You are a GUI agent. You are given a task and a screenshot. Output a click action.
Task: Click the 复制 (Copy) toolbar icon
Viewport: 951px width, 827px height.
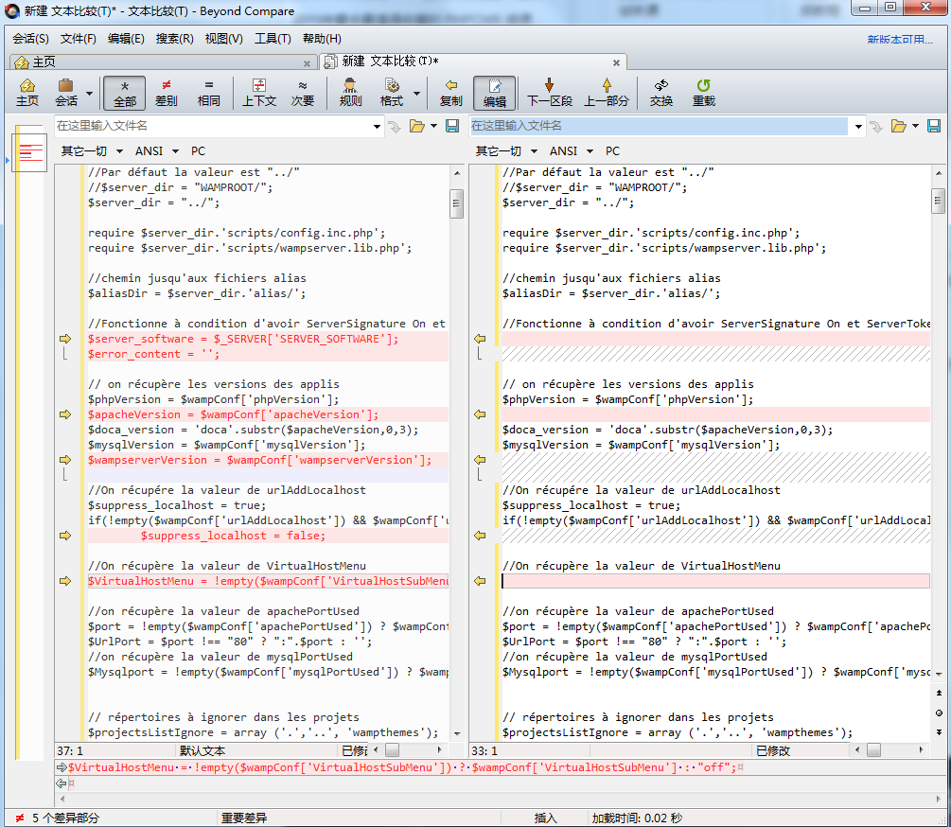click(451, 92)
